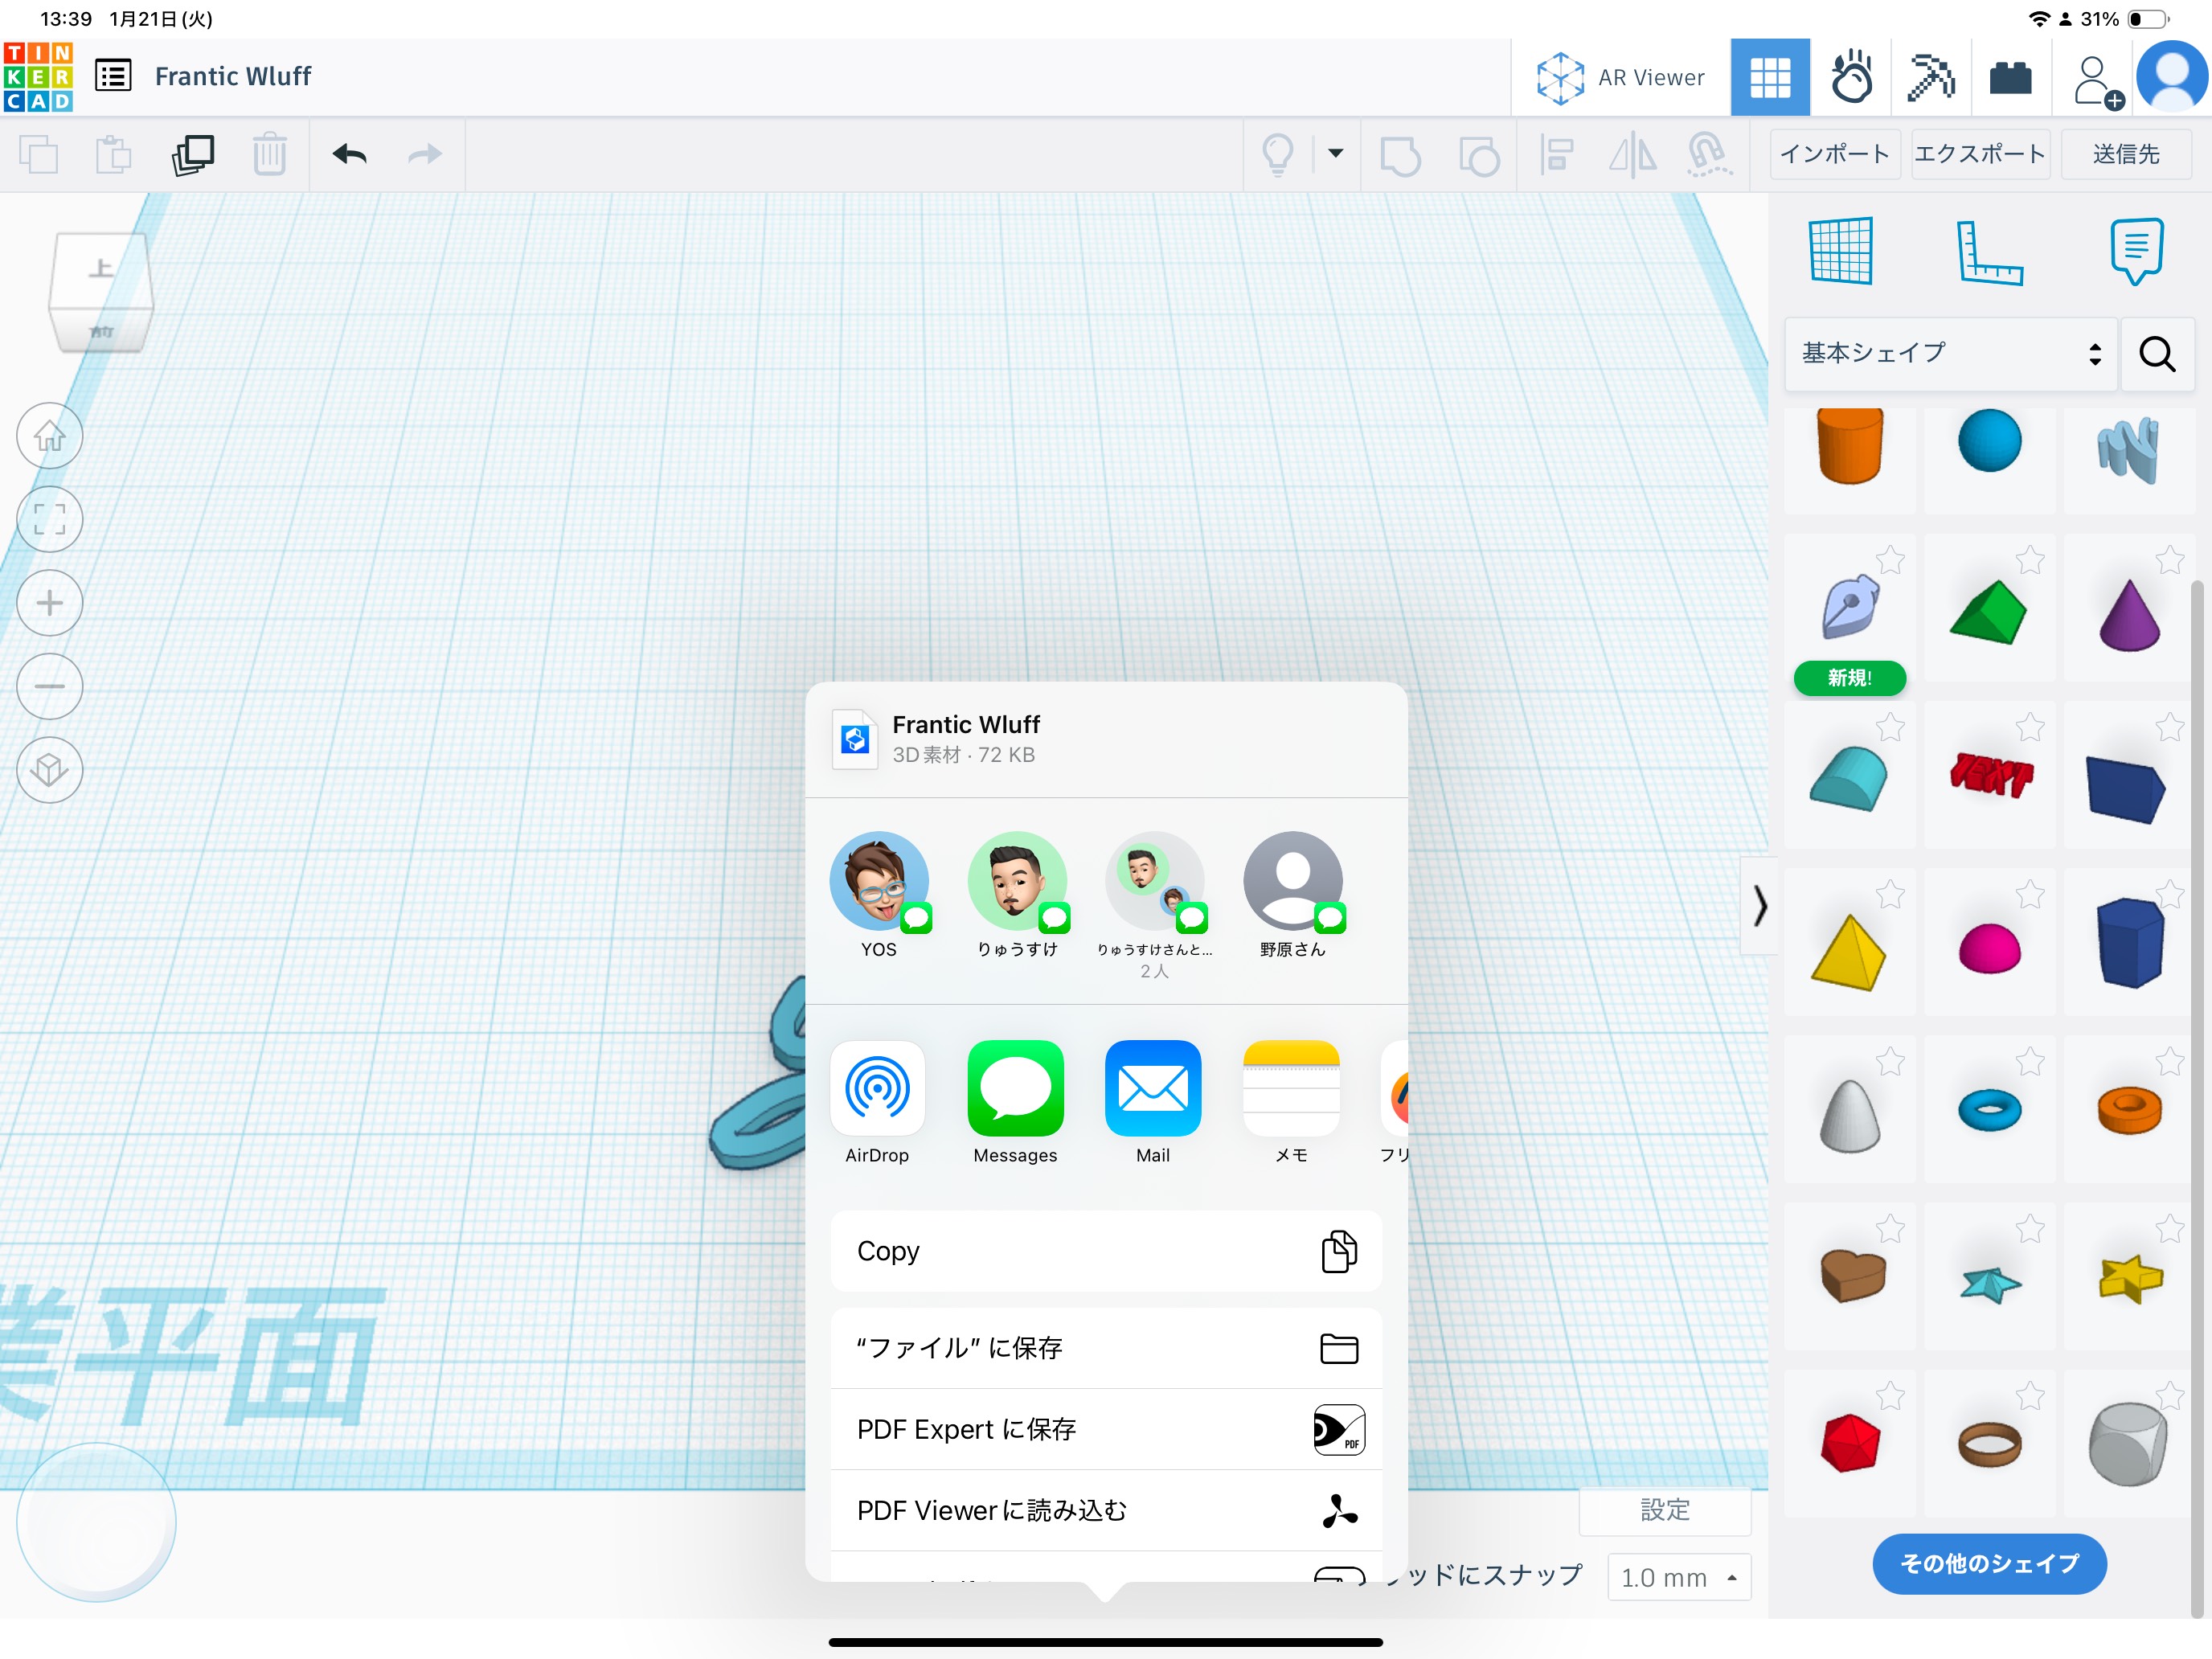
Task: Share to contact りゅうすけ
Action: [x=1017, y=895]
